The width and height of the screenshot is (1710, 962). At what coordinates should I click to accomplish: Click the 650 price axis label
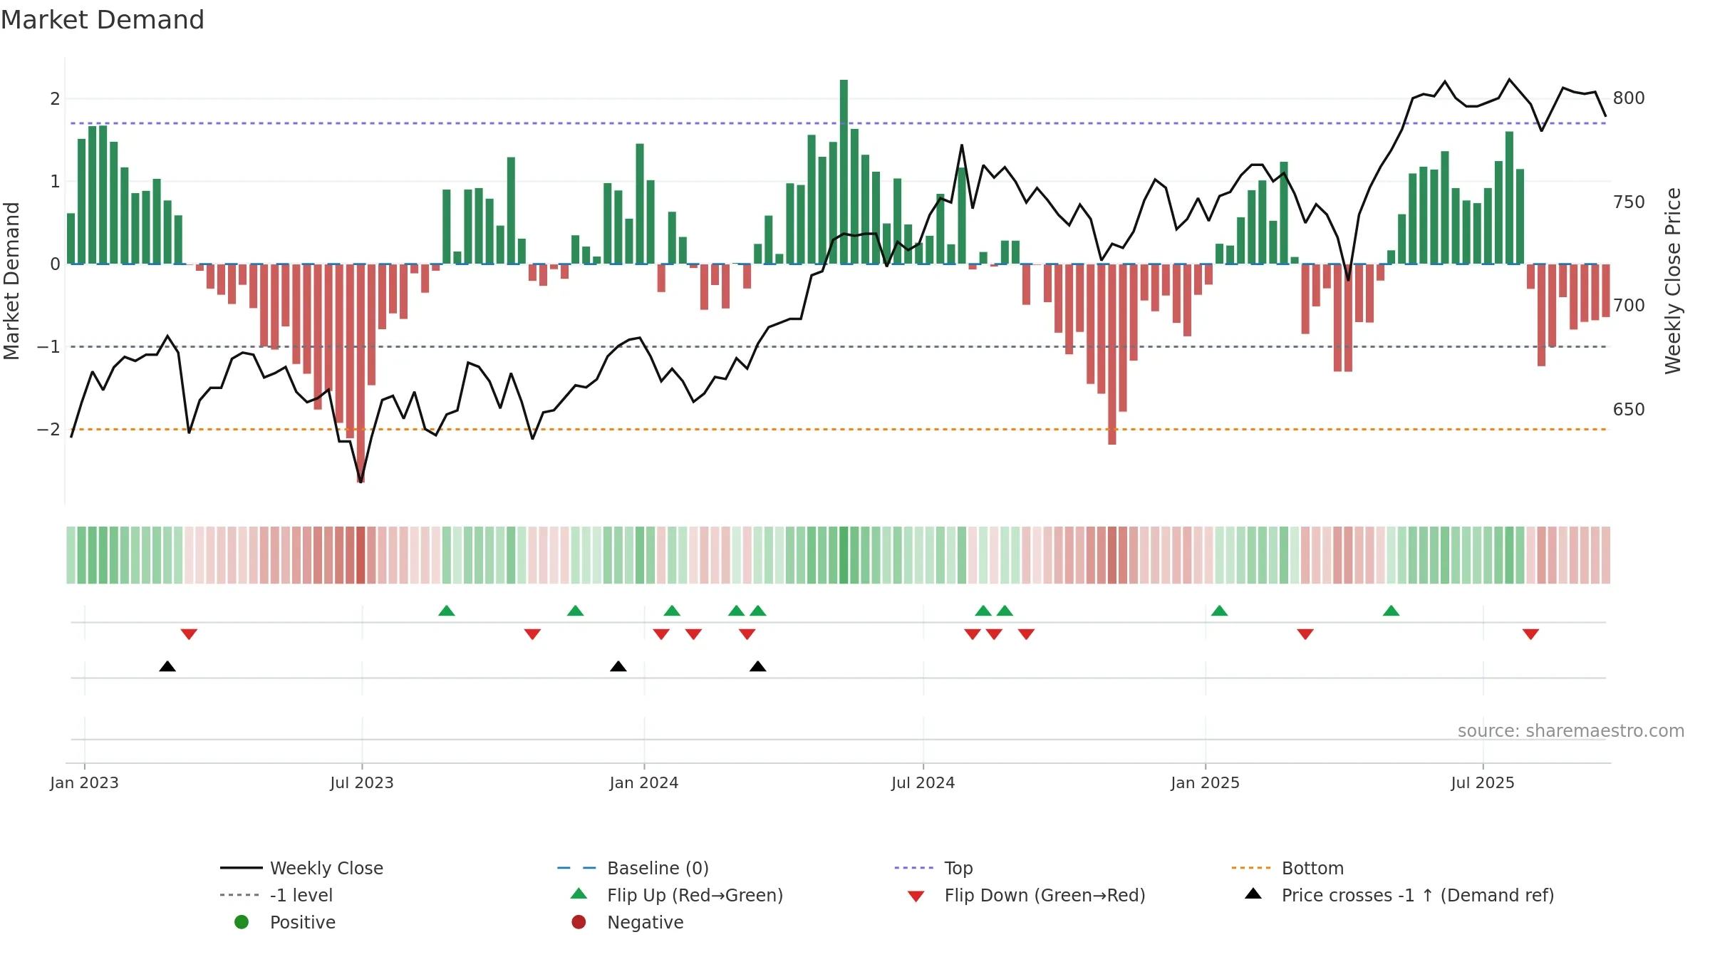1629,410
